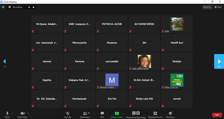
Task: Open the Reactions menu
Action: point(170,115)
